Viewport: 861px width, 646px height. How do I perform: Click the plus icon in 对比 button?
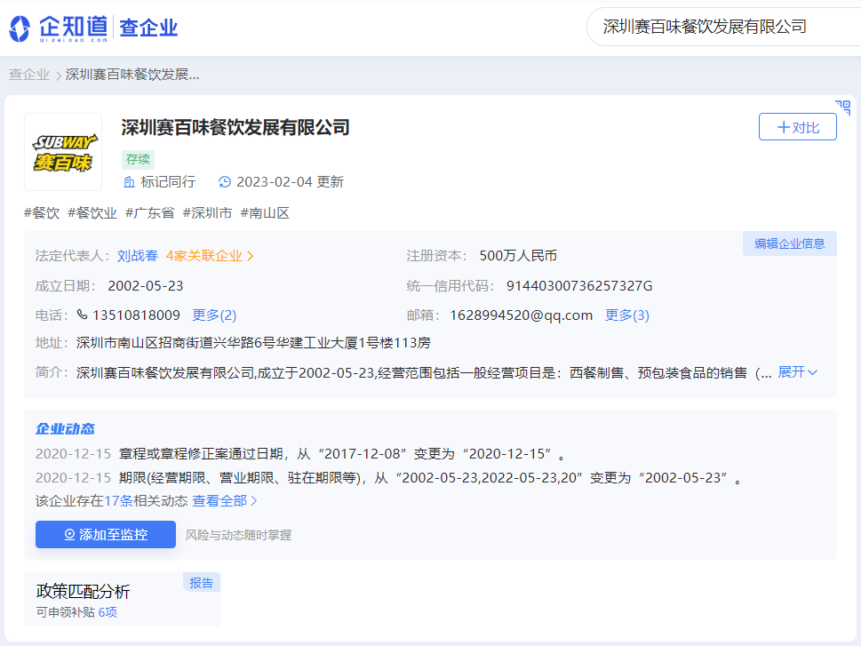pos(784,127)
